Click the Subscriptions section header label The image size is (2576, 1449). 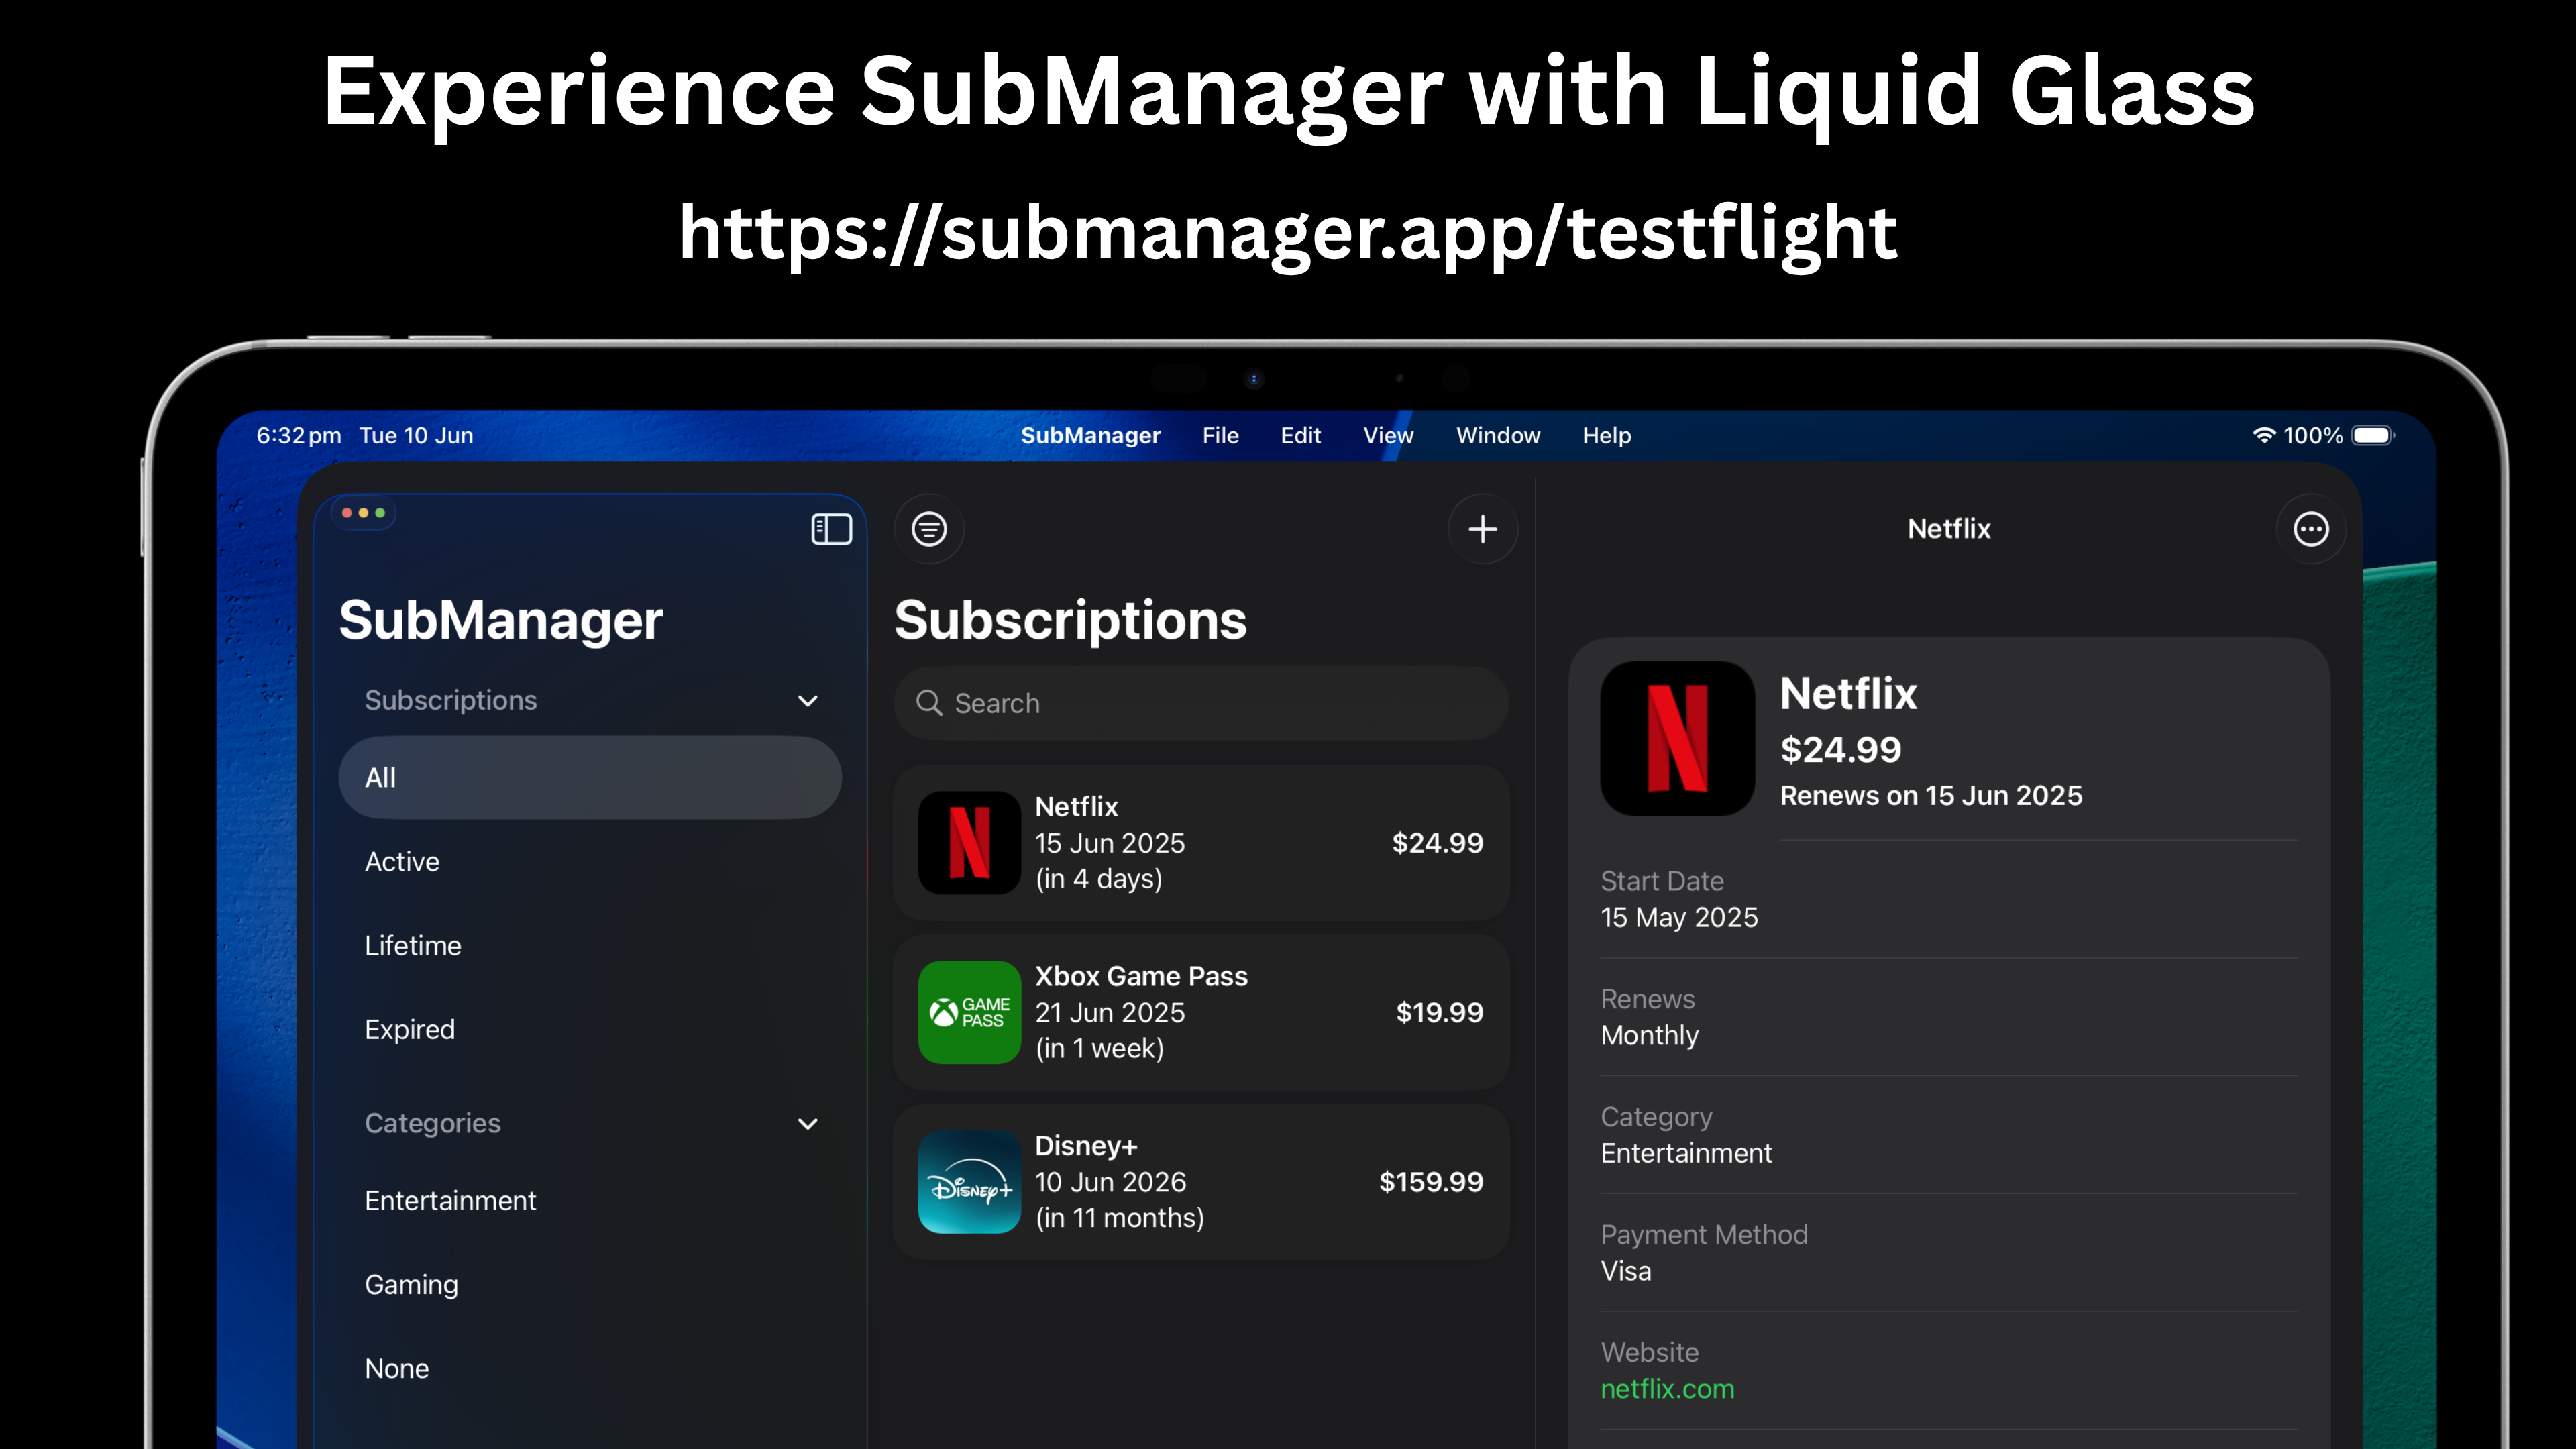tap(451, 700)
